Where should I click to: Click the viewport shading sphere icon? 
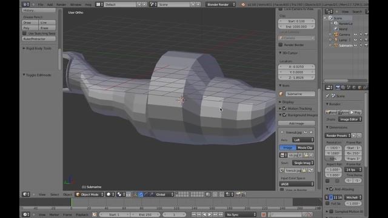point(110,194)
